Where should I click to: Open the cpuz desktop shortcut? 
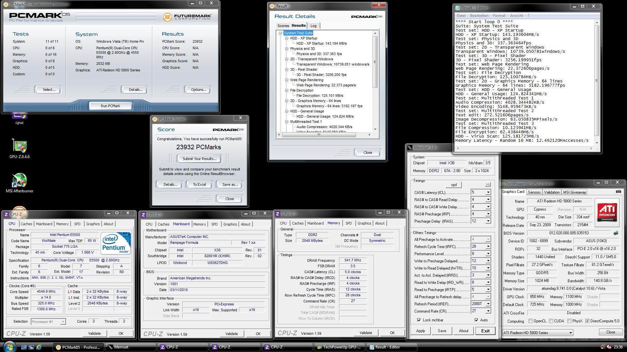(x=19, y=118)
